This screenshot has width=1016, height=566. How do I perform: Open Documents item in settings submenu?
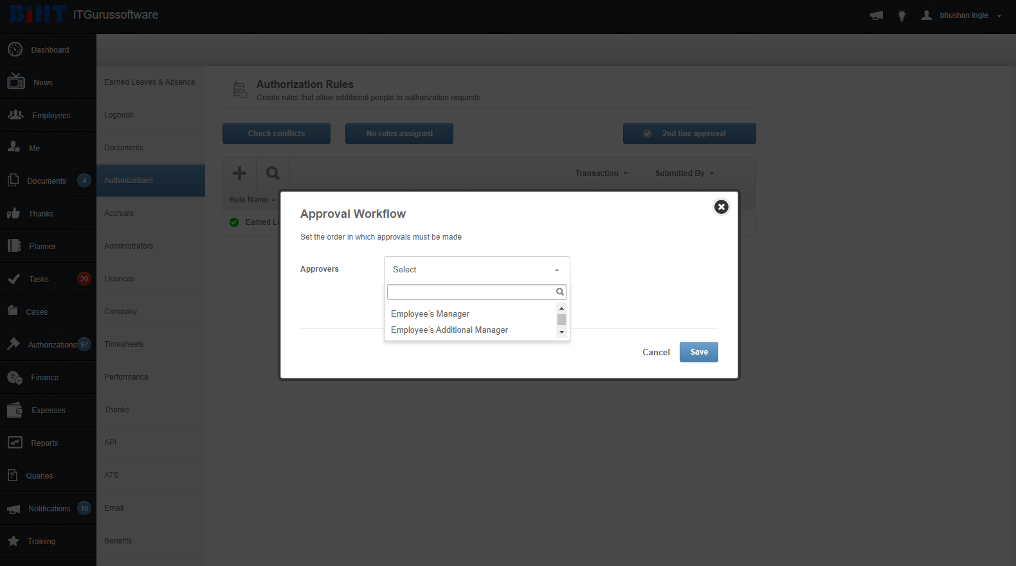tap(150, 147)
